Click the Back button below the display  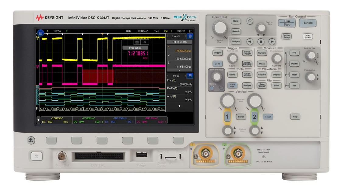click(31, 140)
